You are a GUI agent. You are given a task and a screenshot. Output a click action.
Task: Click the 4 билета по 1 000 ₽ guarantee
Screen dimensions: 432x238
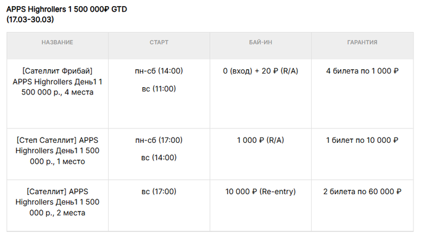tap(362, 71)
